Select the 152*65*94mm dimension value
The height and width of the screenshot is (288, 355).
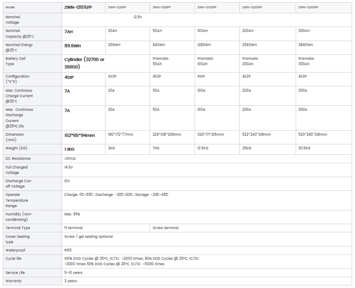click(80, 135)
